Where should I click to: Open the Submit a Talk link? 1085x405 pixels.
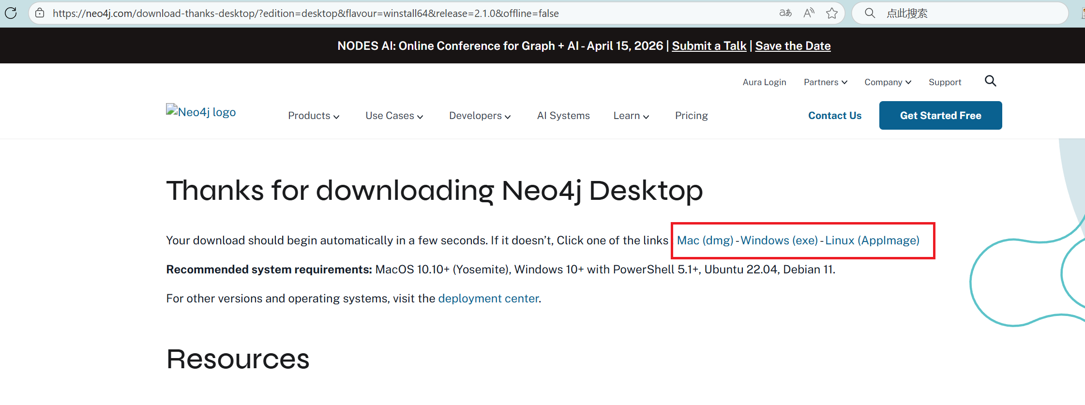pos(709,46)
